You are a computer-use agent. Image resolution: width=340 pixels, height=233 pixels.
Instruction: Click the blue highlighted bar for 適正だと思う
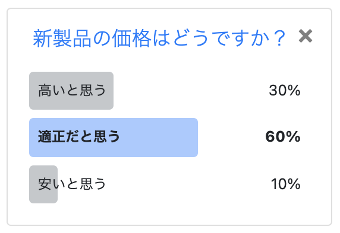114,138
